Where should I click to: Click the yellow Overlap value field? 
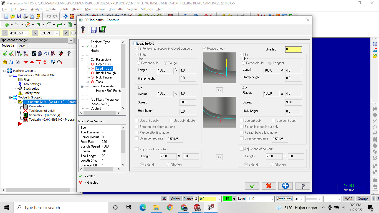(293, 49)
